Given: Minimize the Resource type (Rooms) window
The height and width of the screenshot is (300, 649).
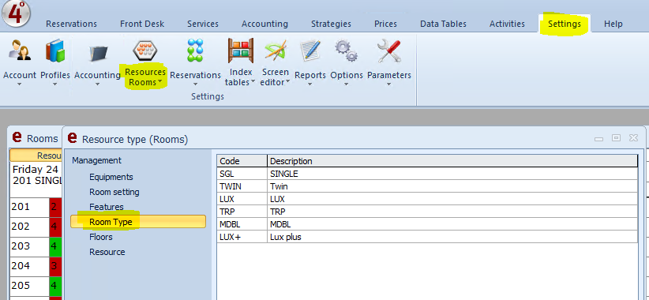Looking at the screenshot, I should 598,139.
